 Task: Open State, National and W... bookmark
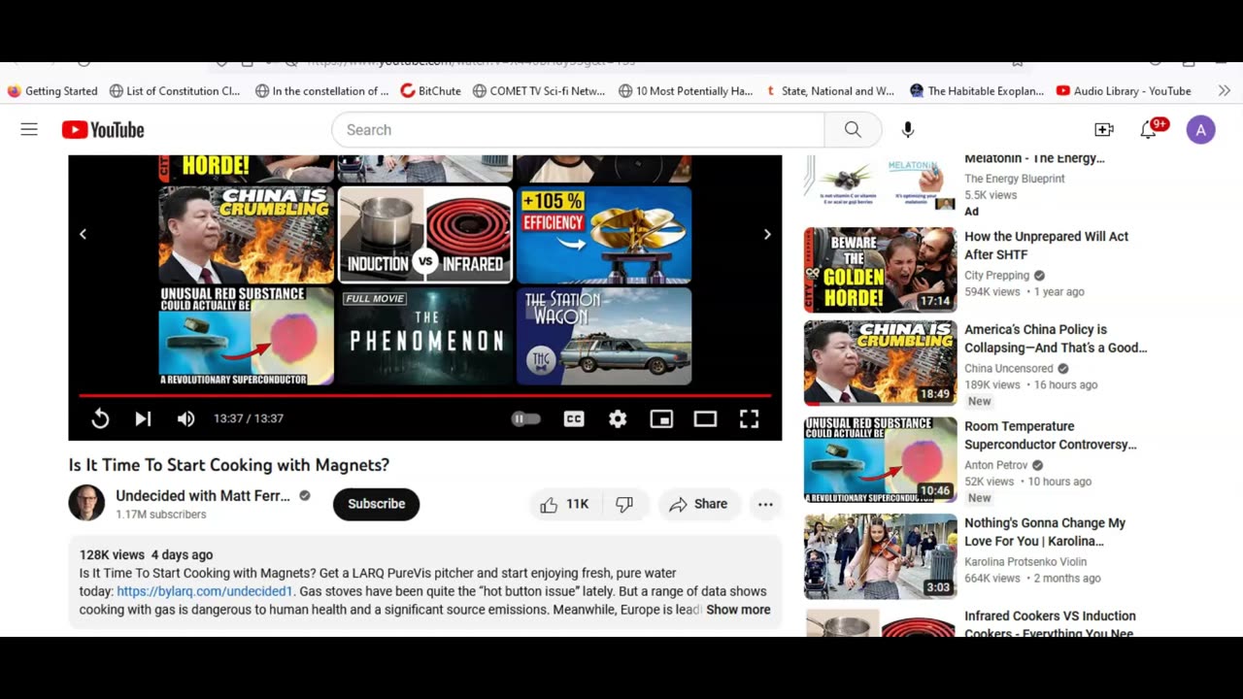click(830, 91)
